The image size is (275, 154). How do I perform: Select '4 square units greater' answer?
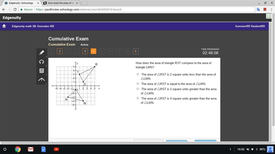point(138,98)
